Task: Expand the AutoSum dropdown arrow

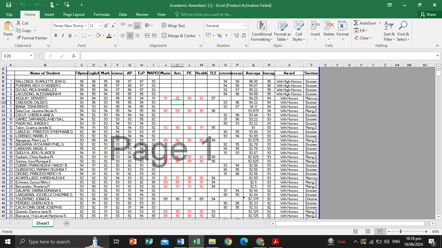Action: tap(380, 23)
